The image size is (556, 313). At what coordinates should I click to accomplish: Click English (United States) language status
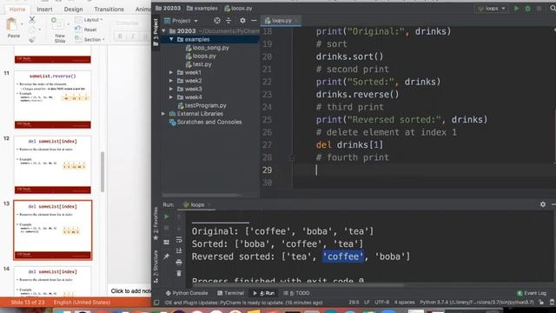[82, 303]
